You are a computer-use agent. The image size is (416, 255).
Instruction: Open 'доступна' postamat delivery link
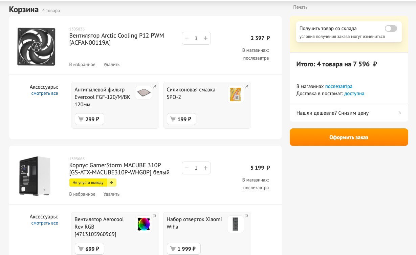tap(354, 93)
